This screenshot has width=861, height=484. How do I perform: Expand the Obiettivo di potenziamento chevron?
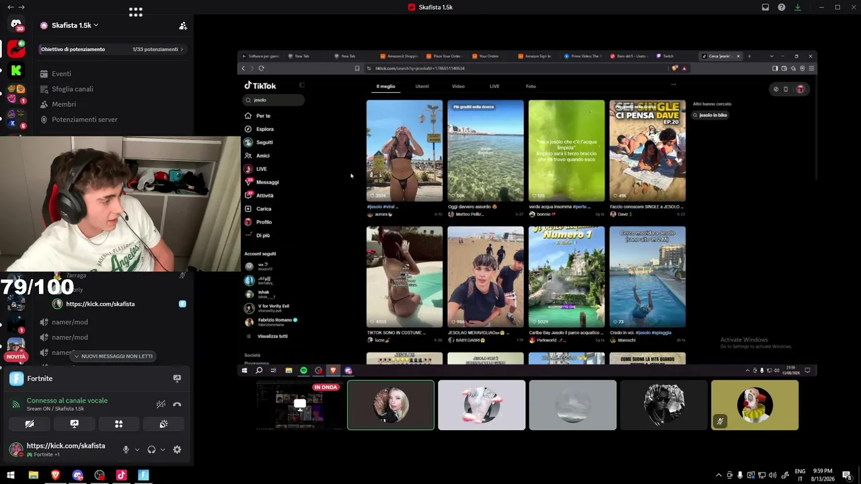click(x=182, y=49)
